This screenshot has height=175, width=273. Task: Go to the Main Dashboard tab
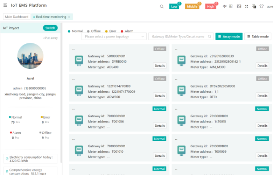pos(16,17)
